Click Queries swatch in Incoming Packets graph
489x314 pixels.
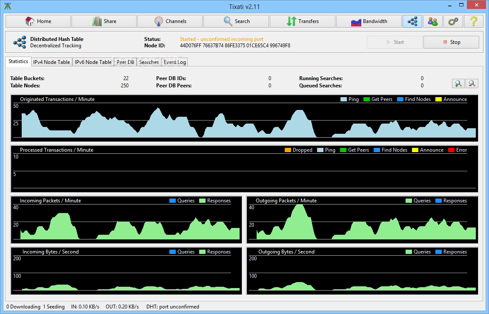[x=172, y=201]
